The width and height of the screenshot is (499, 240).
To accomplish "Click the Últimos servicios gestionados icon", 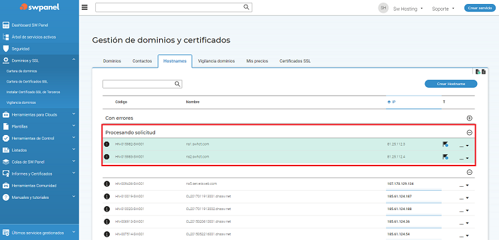I will [x=5, y=233].
